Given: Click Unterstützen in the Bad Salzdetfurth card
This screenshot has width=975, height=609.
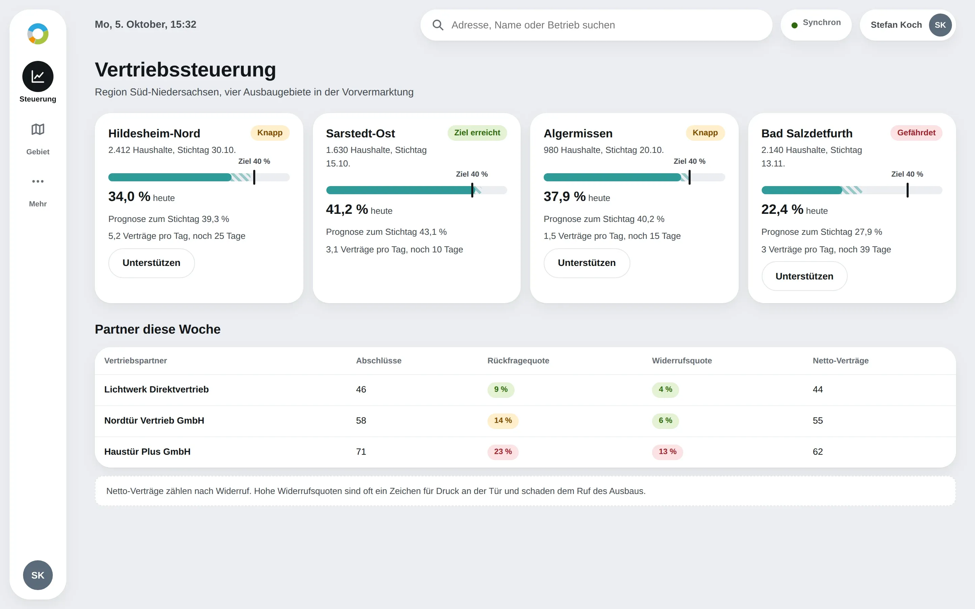Looking at the screenshot, I should [804, 276].
